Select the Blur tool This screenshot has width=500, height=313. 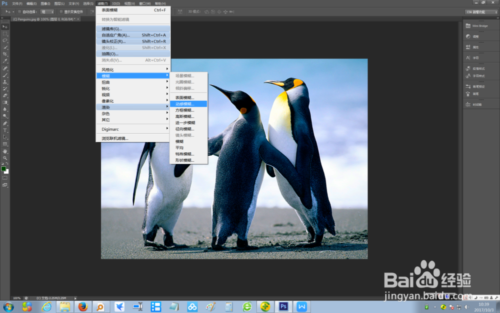tap(5, 109)
